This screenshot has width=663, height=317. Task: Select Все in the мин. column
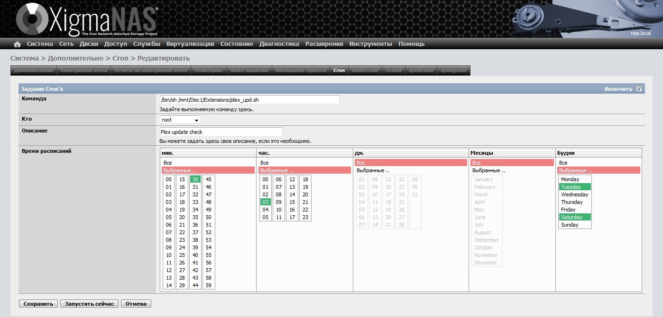pyautogui.click(x=208, y=163)
